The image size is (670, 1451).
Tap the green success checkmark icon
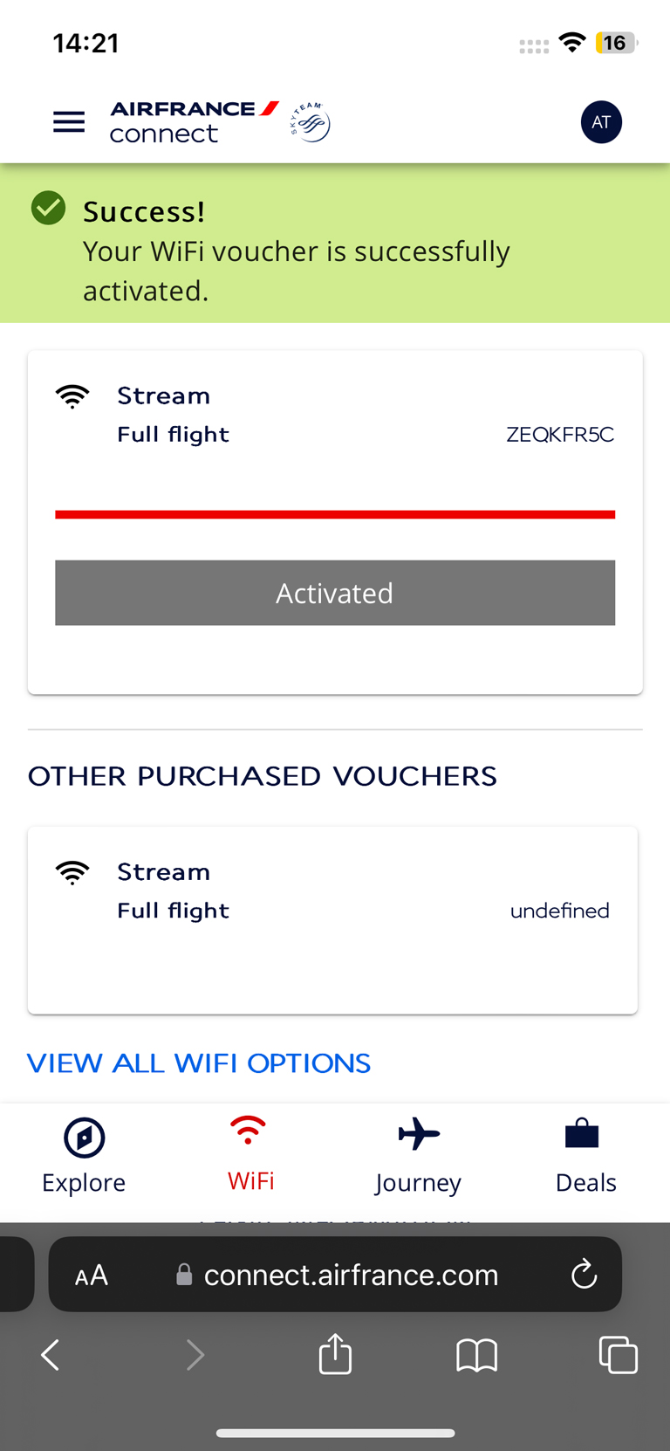49,209
